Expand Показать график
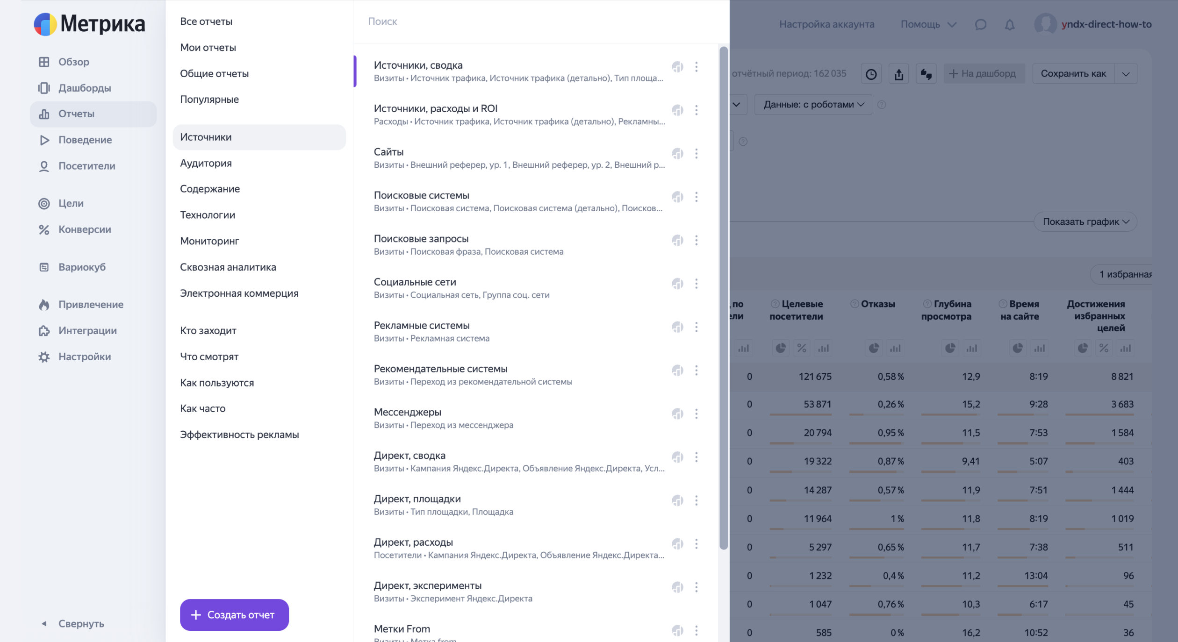 click(x=1085, y=222)
